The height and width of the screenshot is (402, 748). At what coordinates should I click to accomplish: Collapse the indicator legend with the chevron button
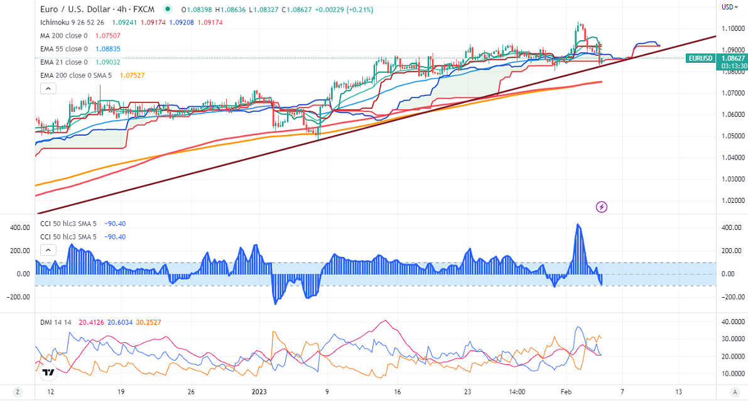pyautogui.click(x=48, y=89)
